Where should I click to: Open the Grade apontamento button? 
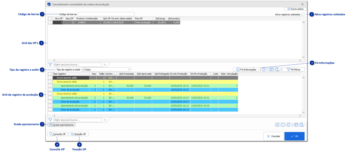(62, 125)
